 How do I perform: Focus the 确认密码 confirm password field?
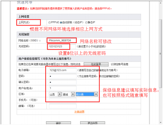[x=63, y=82]
